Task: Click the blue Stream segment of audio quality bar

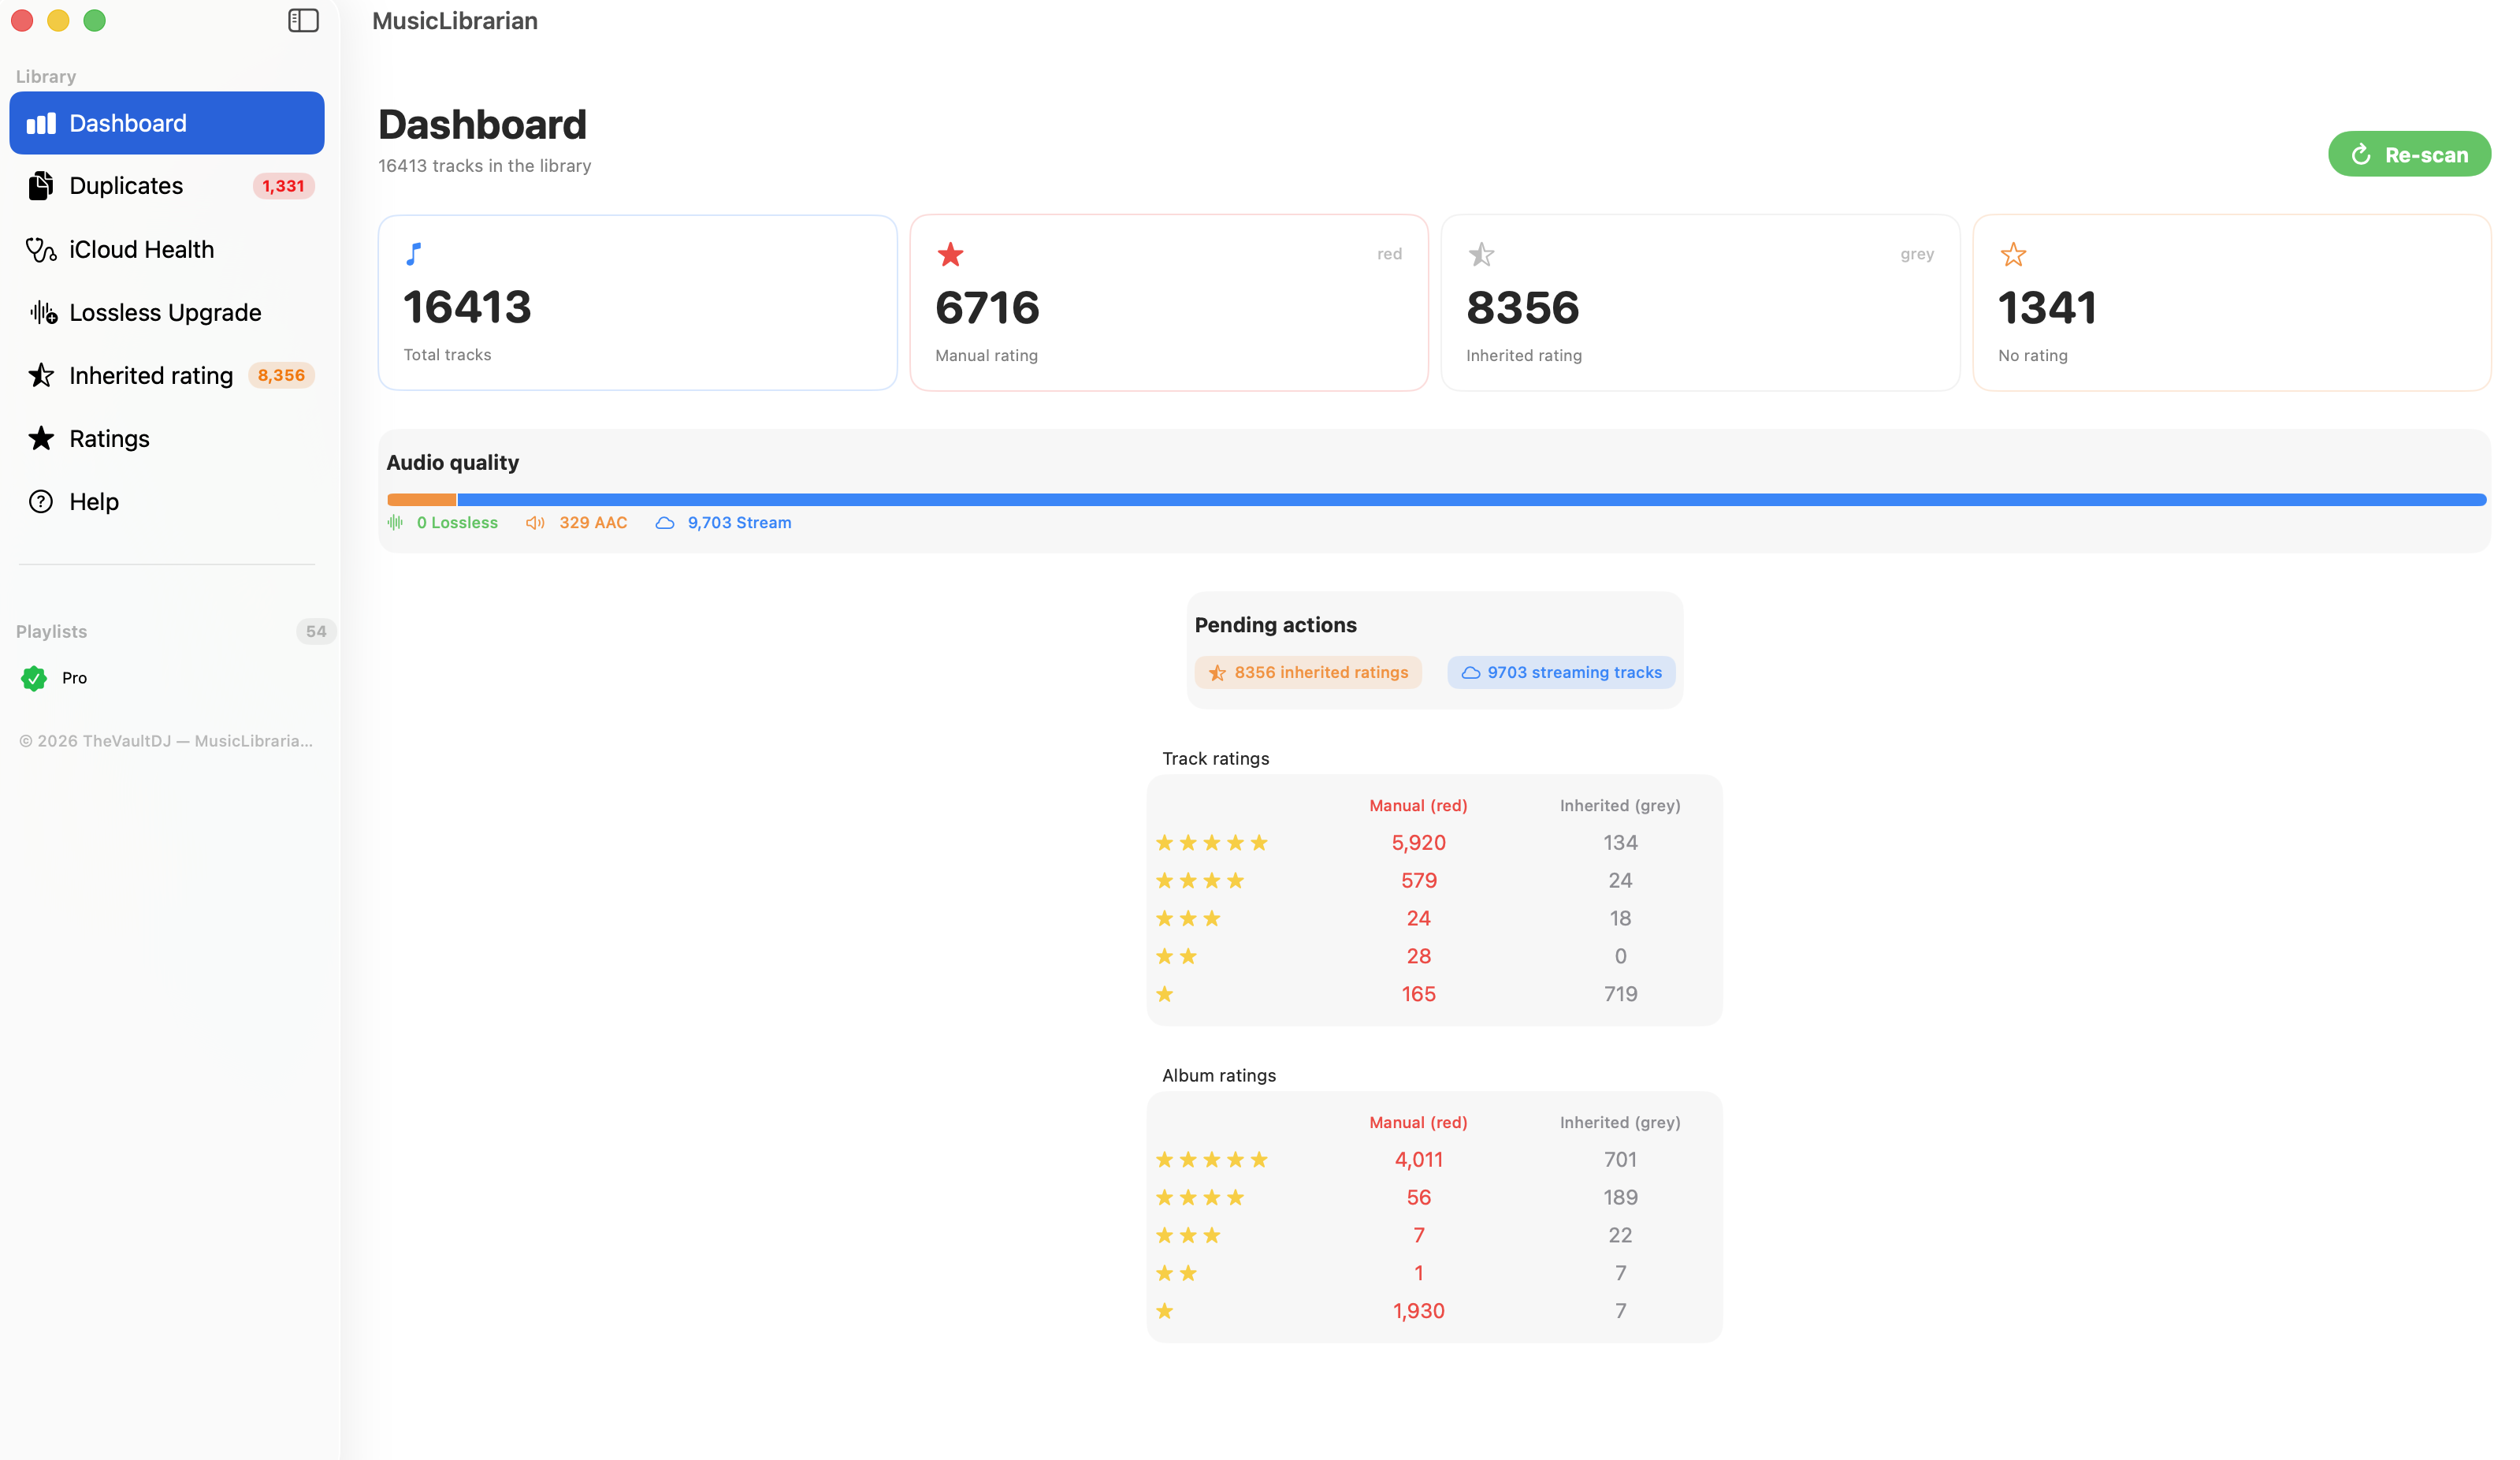Action: 1470,499
